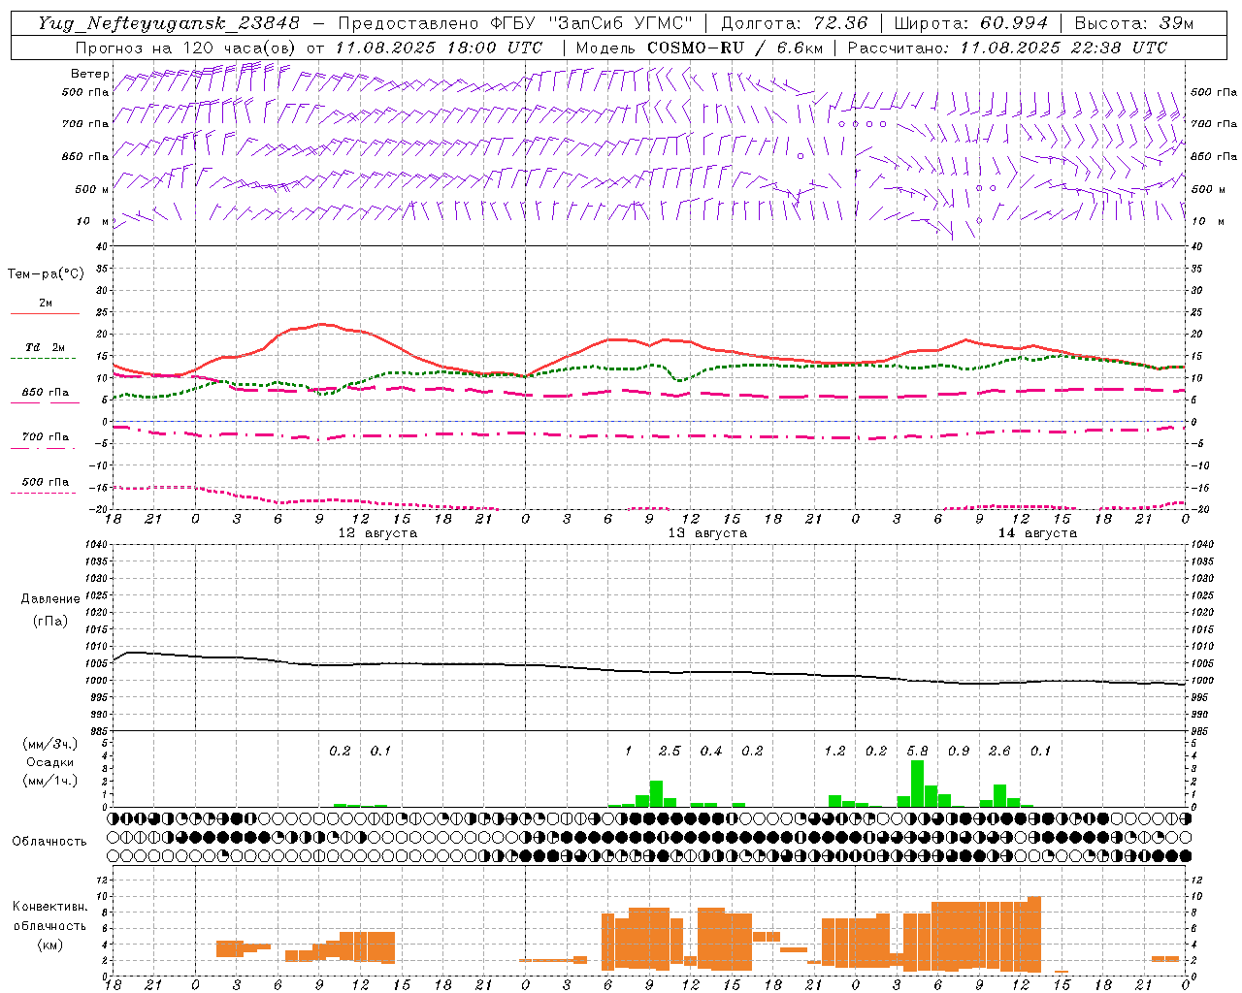
Task: Click the '12 августа' date label
Action: 377,533
